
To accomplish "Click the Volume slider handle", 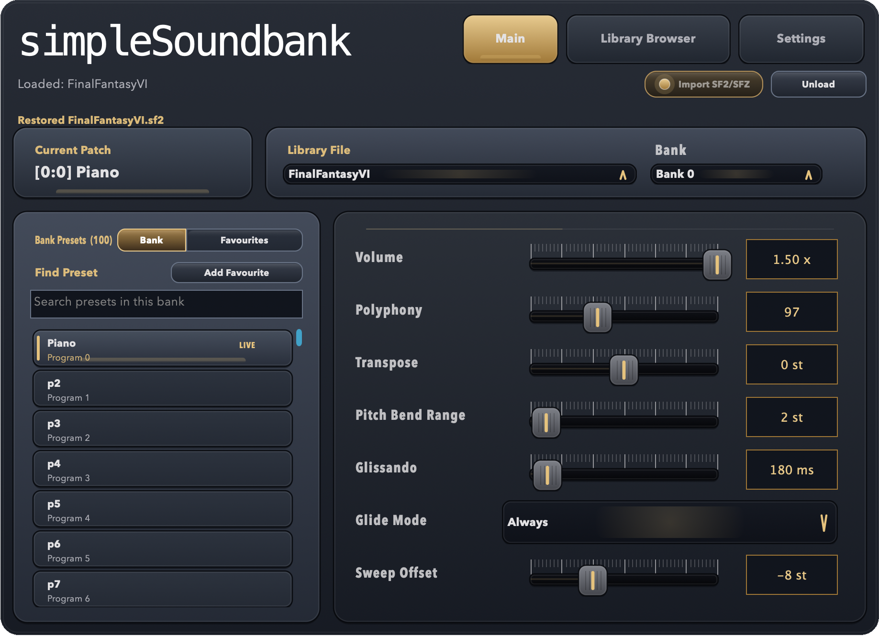I will (x=716, y=264).
